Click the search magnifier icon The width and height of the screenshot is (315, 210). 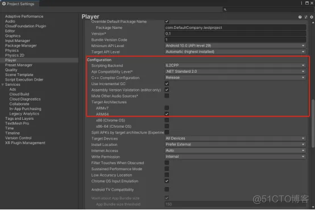click(x=225, y=10)
